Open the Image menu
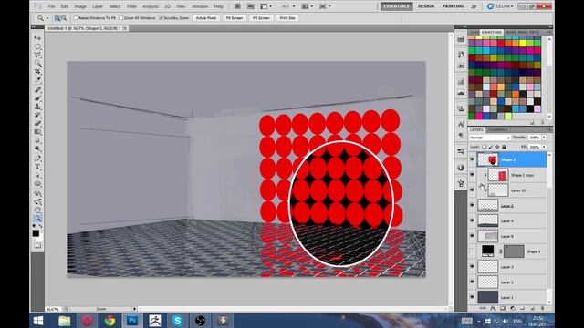This screenshot has width=584, height=328. click(x=80, y=6)
